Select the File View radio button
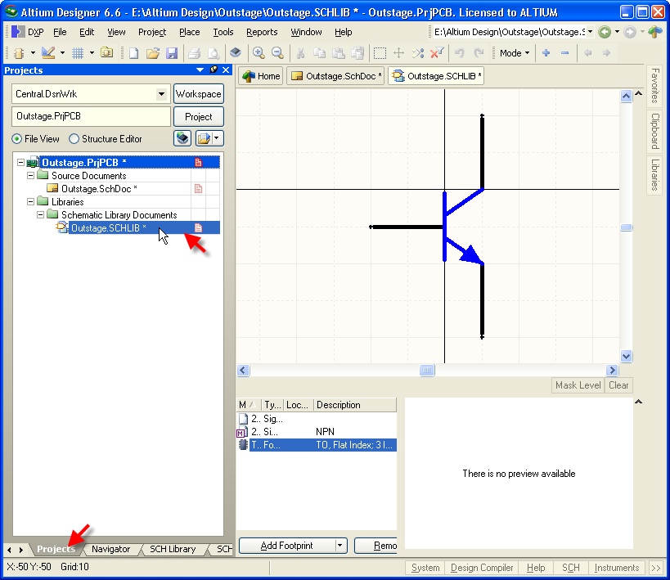This screenshot has width=670, height=580. (17, 139)
